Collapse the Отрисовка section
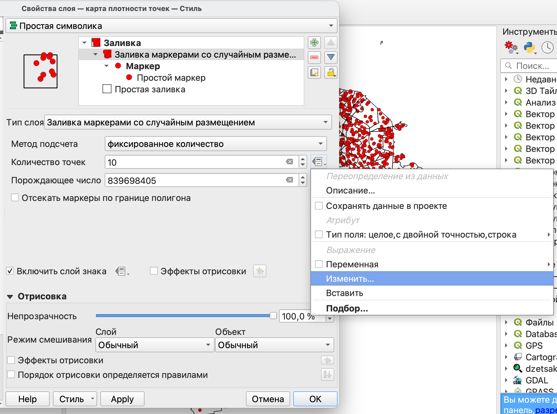The width and height of the screenshot is (557, 414). [10, 297]
